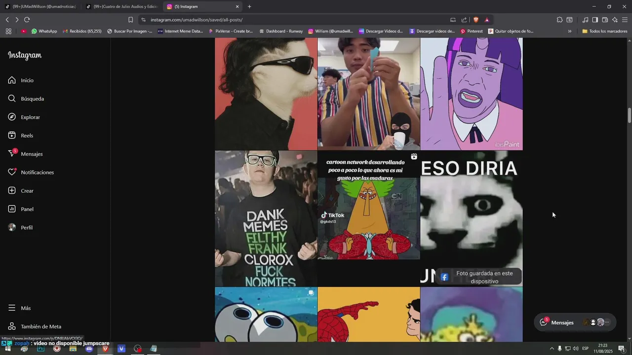Viewport: 632px width, 355px height.
Task: Open Perfil avatar icon
Action: 12,227
